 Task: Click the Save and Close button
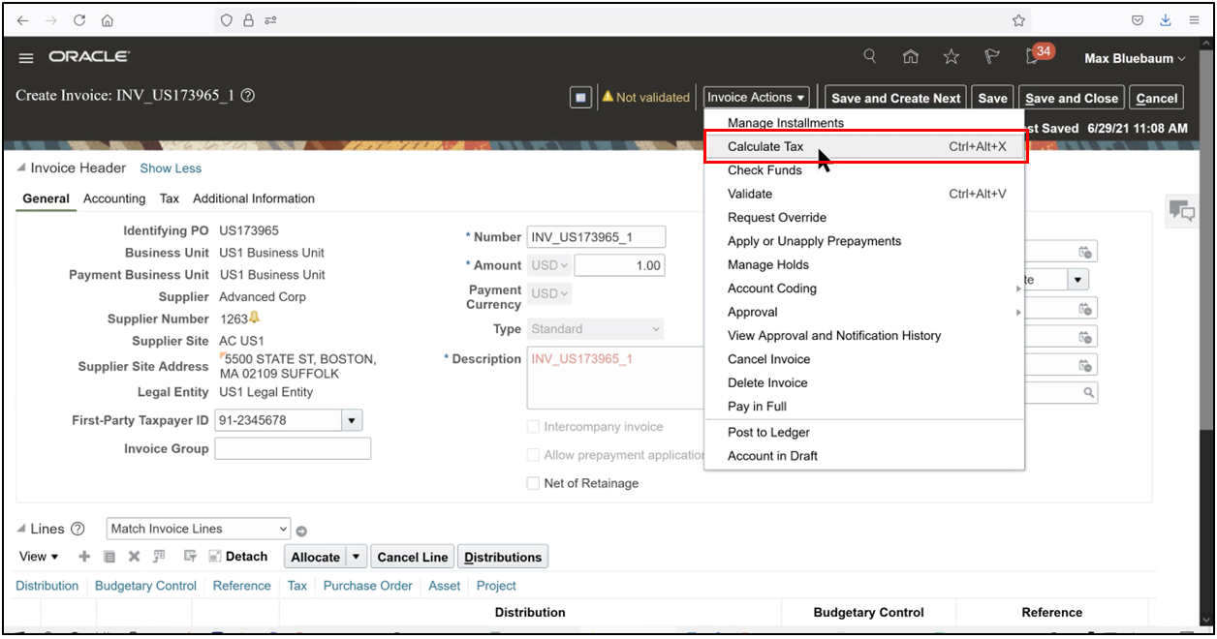click(1071, 97)
